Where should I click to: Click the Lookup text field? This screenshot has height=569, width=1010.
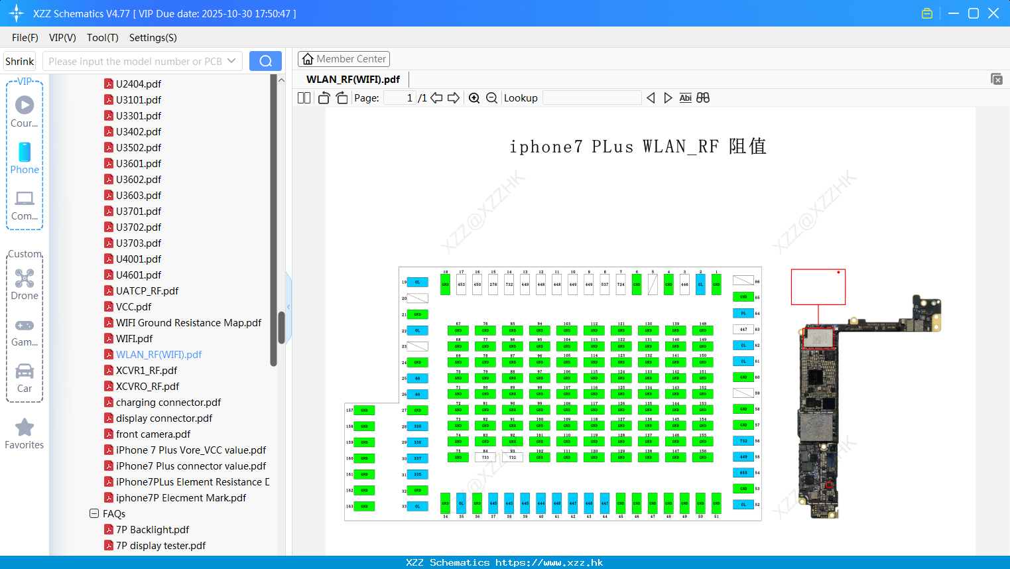coord(592,97)
